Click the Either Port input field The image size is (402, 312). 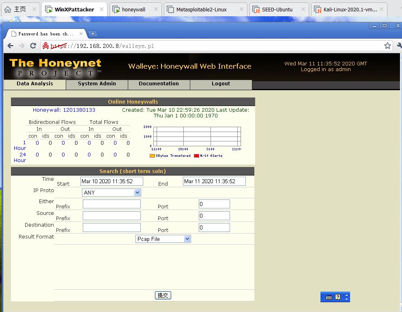point(214,204)
